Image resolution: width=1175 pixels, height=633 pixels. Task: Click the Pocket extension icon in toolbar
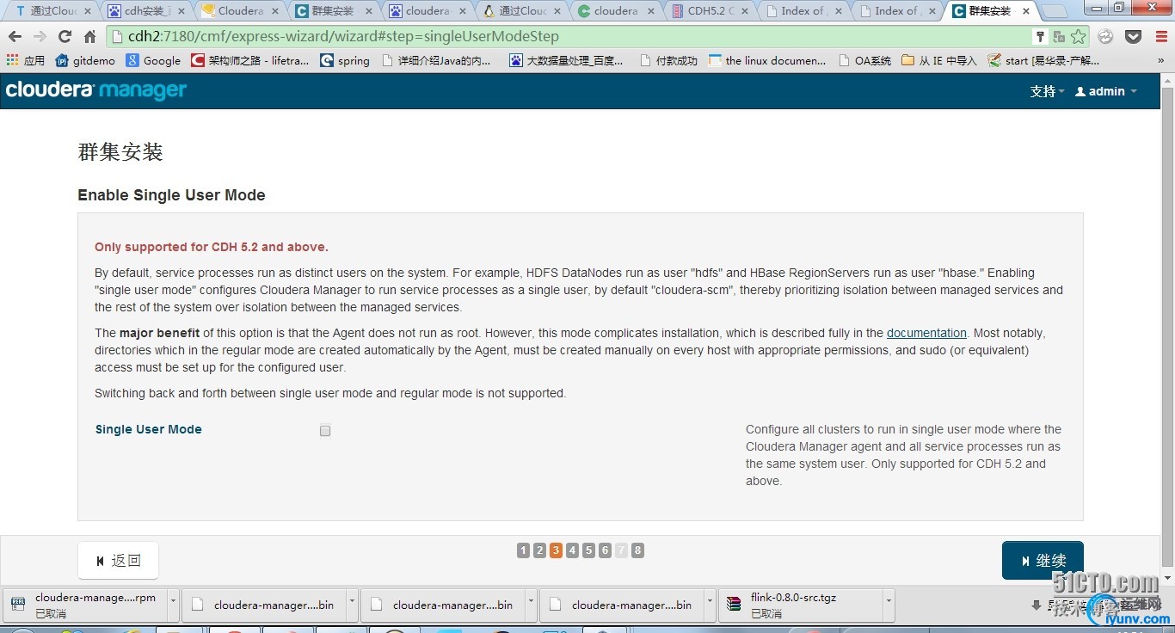[1134, 37]
